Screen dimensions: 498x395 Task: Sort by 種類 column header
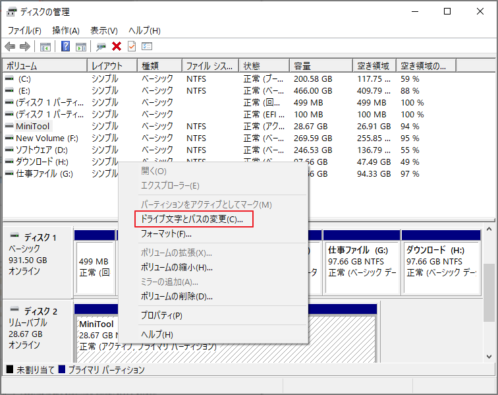click(160, 66)
